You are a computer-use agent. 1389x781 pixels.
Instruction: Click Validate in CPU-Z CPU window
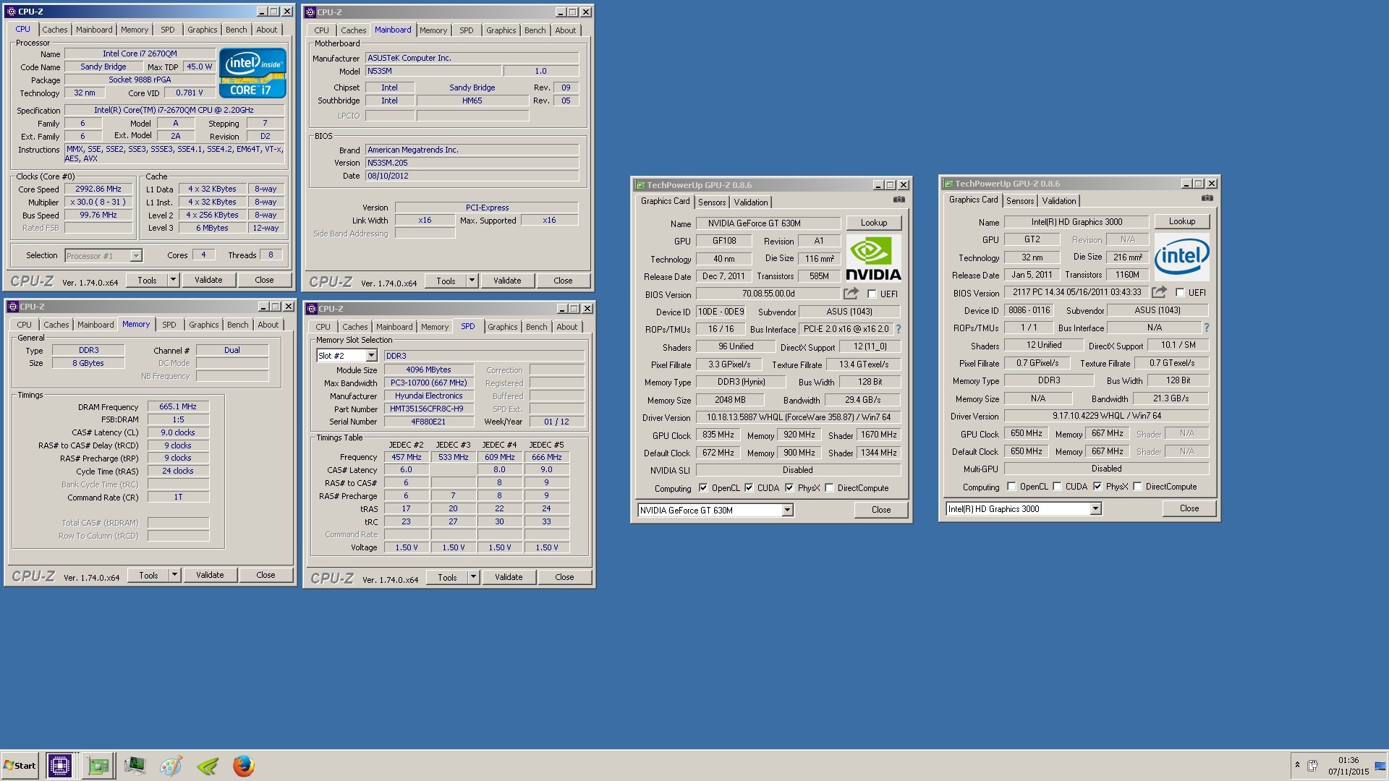pyautogui.click(x=208, y=281)
